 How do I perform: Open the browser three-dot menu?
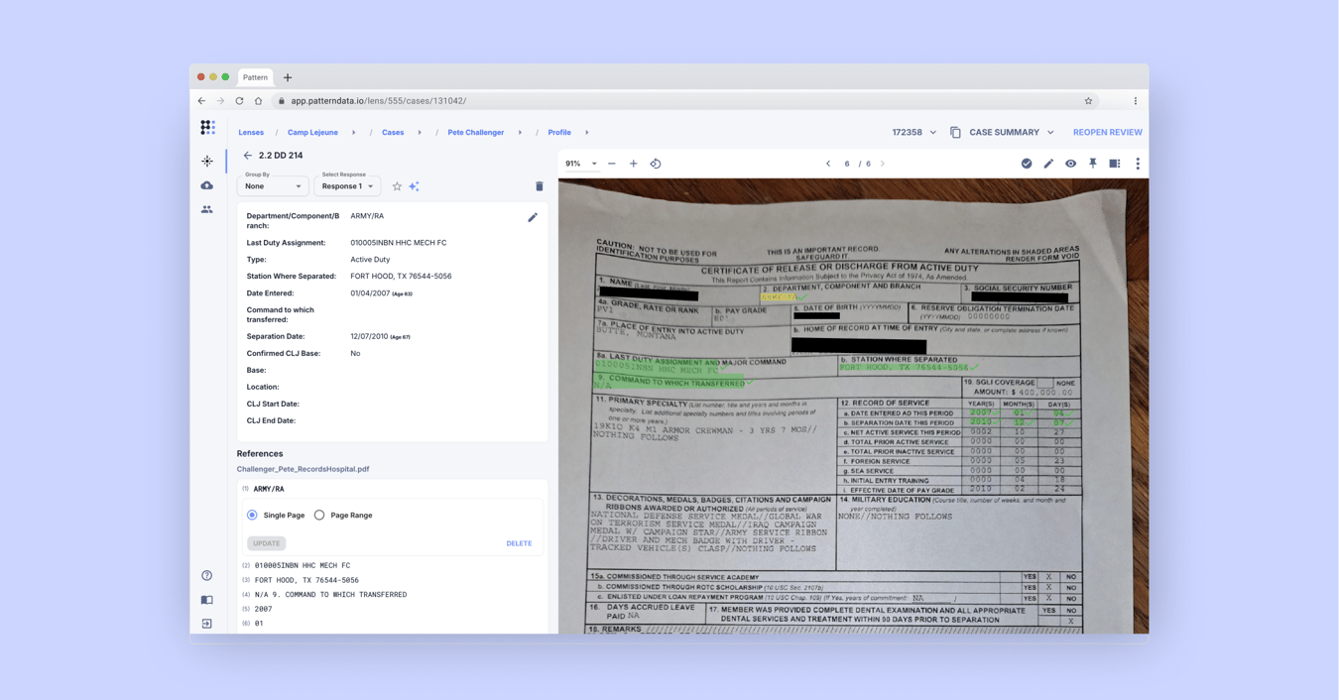[x=1136, y=101]
